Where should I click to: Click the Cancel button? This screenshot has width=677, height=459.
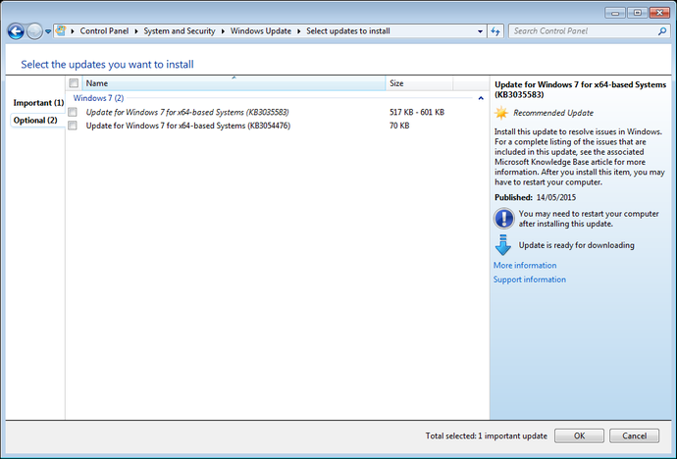click(x=634, y=435)
